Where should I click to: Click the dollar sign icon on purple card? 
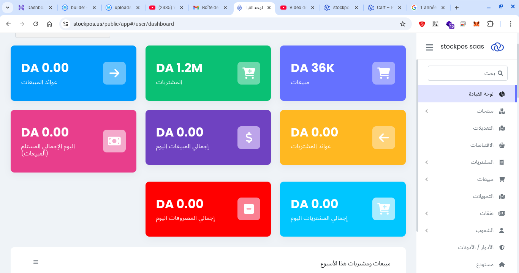pos(249,138)
